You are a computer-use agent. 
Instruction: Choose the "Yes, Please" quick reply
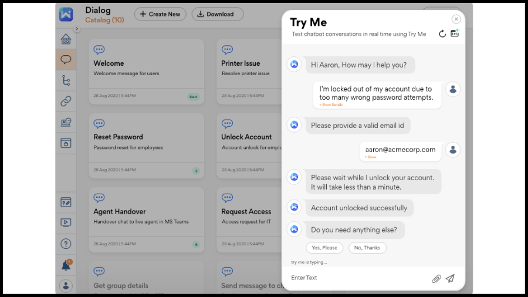[324, 248]
